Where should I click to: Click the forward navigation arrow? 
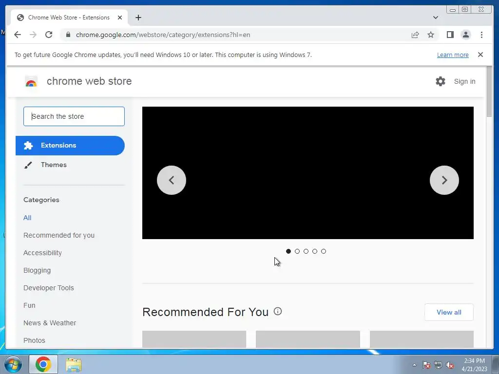[33, 35]
